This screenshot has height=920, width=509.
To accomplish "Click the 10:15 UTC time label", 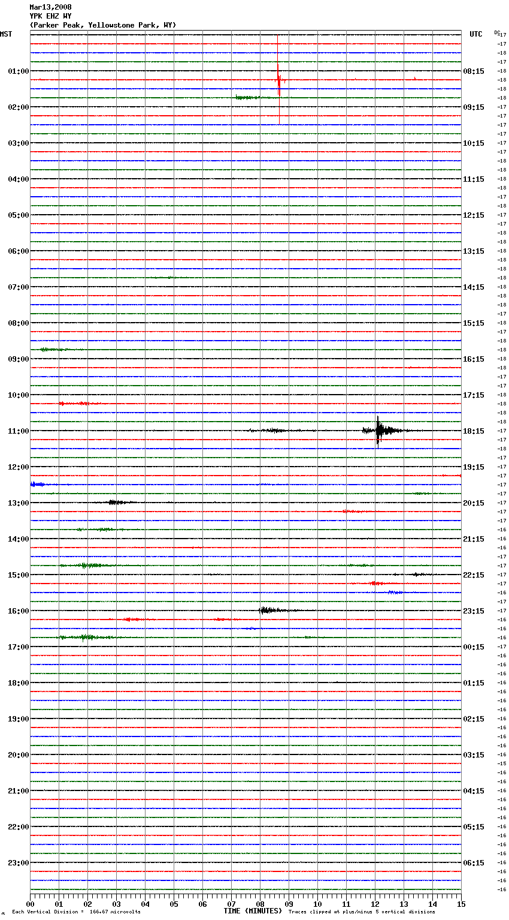I will tap(474, 143).
